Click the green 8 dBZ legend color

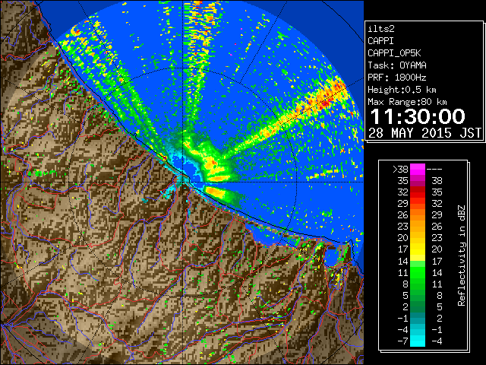coord(418,284)
